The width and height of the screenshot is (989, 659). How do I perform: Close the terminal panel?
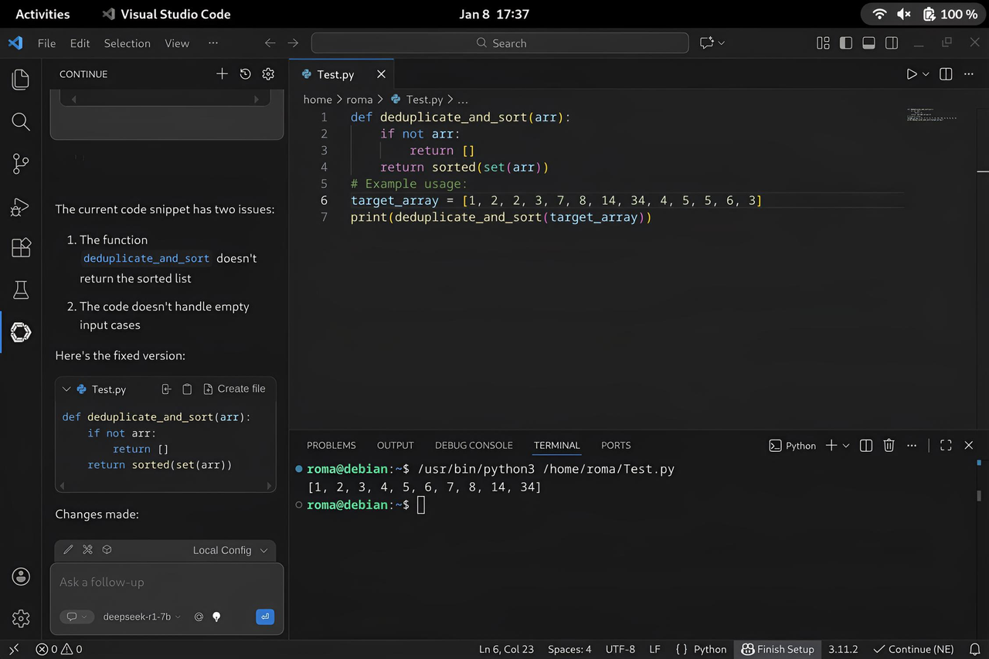tap(969, 445)
